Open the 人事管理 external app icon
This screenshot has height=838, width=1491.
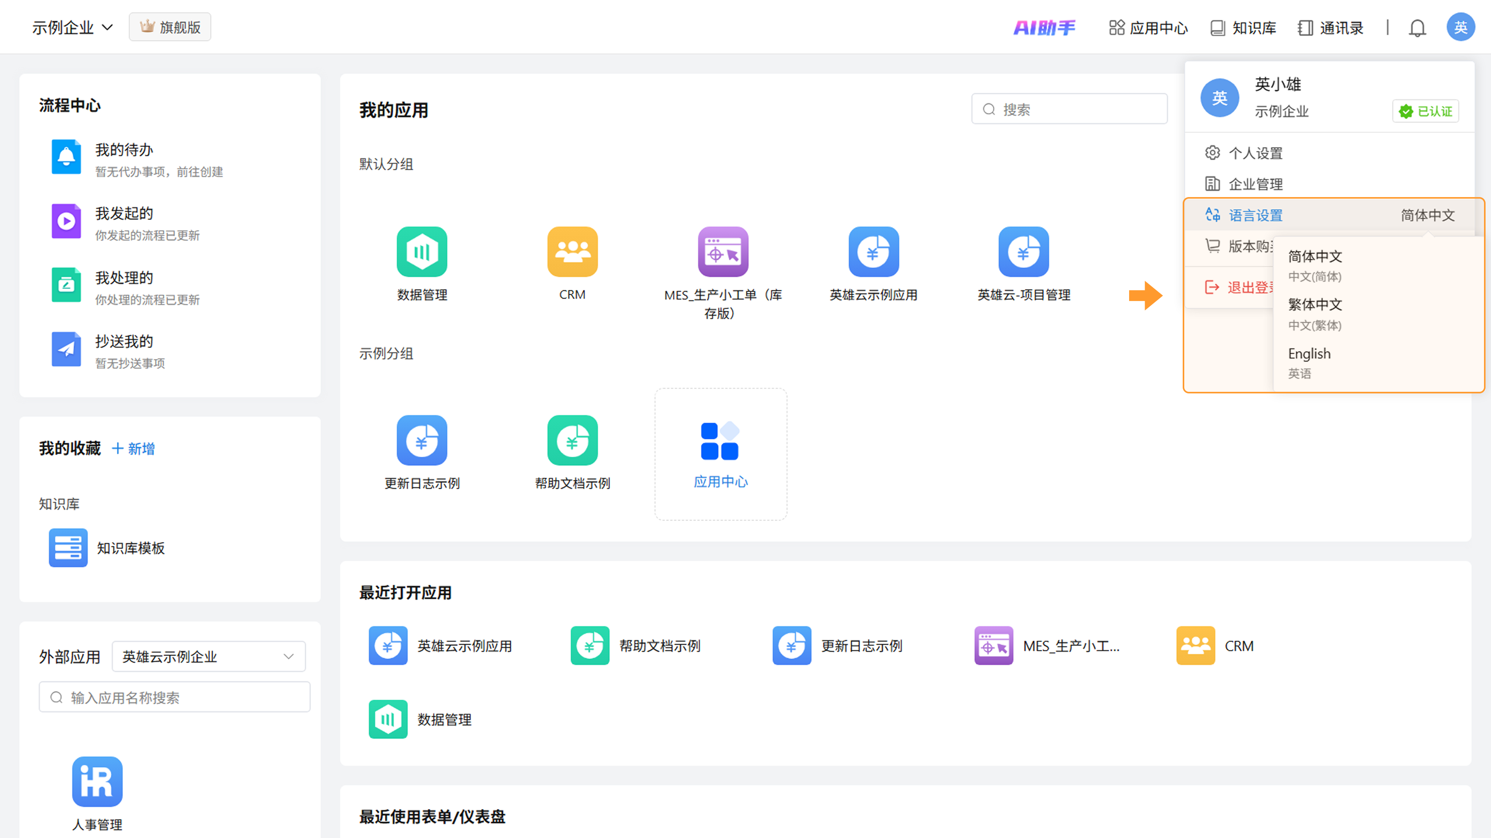97,781
